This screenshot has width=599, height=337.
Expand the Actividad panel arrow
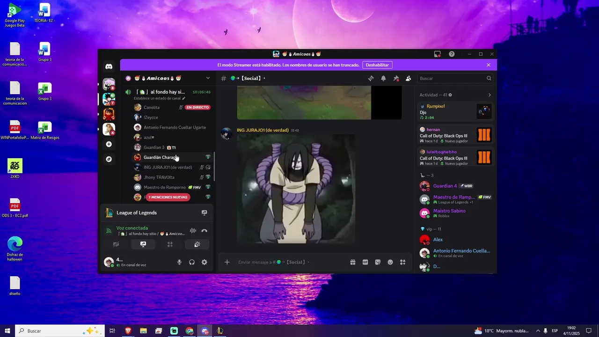point(489,95)
